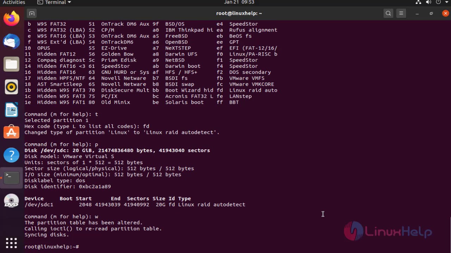Open a new terminal tab
451x253 pixels.
pos(32,13)
